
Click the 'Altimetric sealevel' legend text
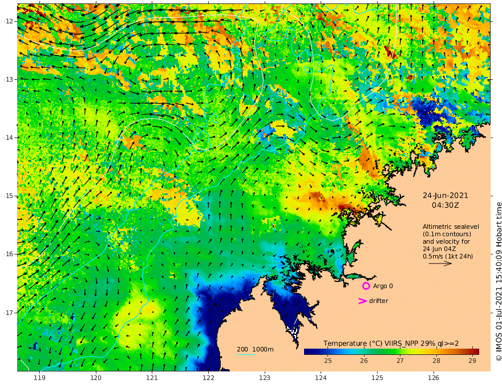tap(451, 227)
